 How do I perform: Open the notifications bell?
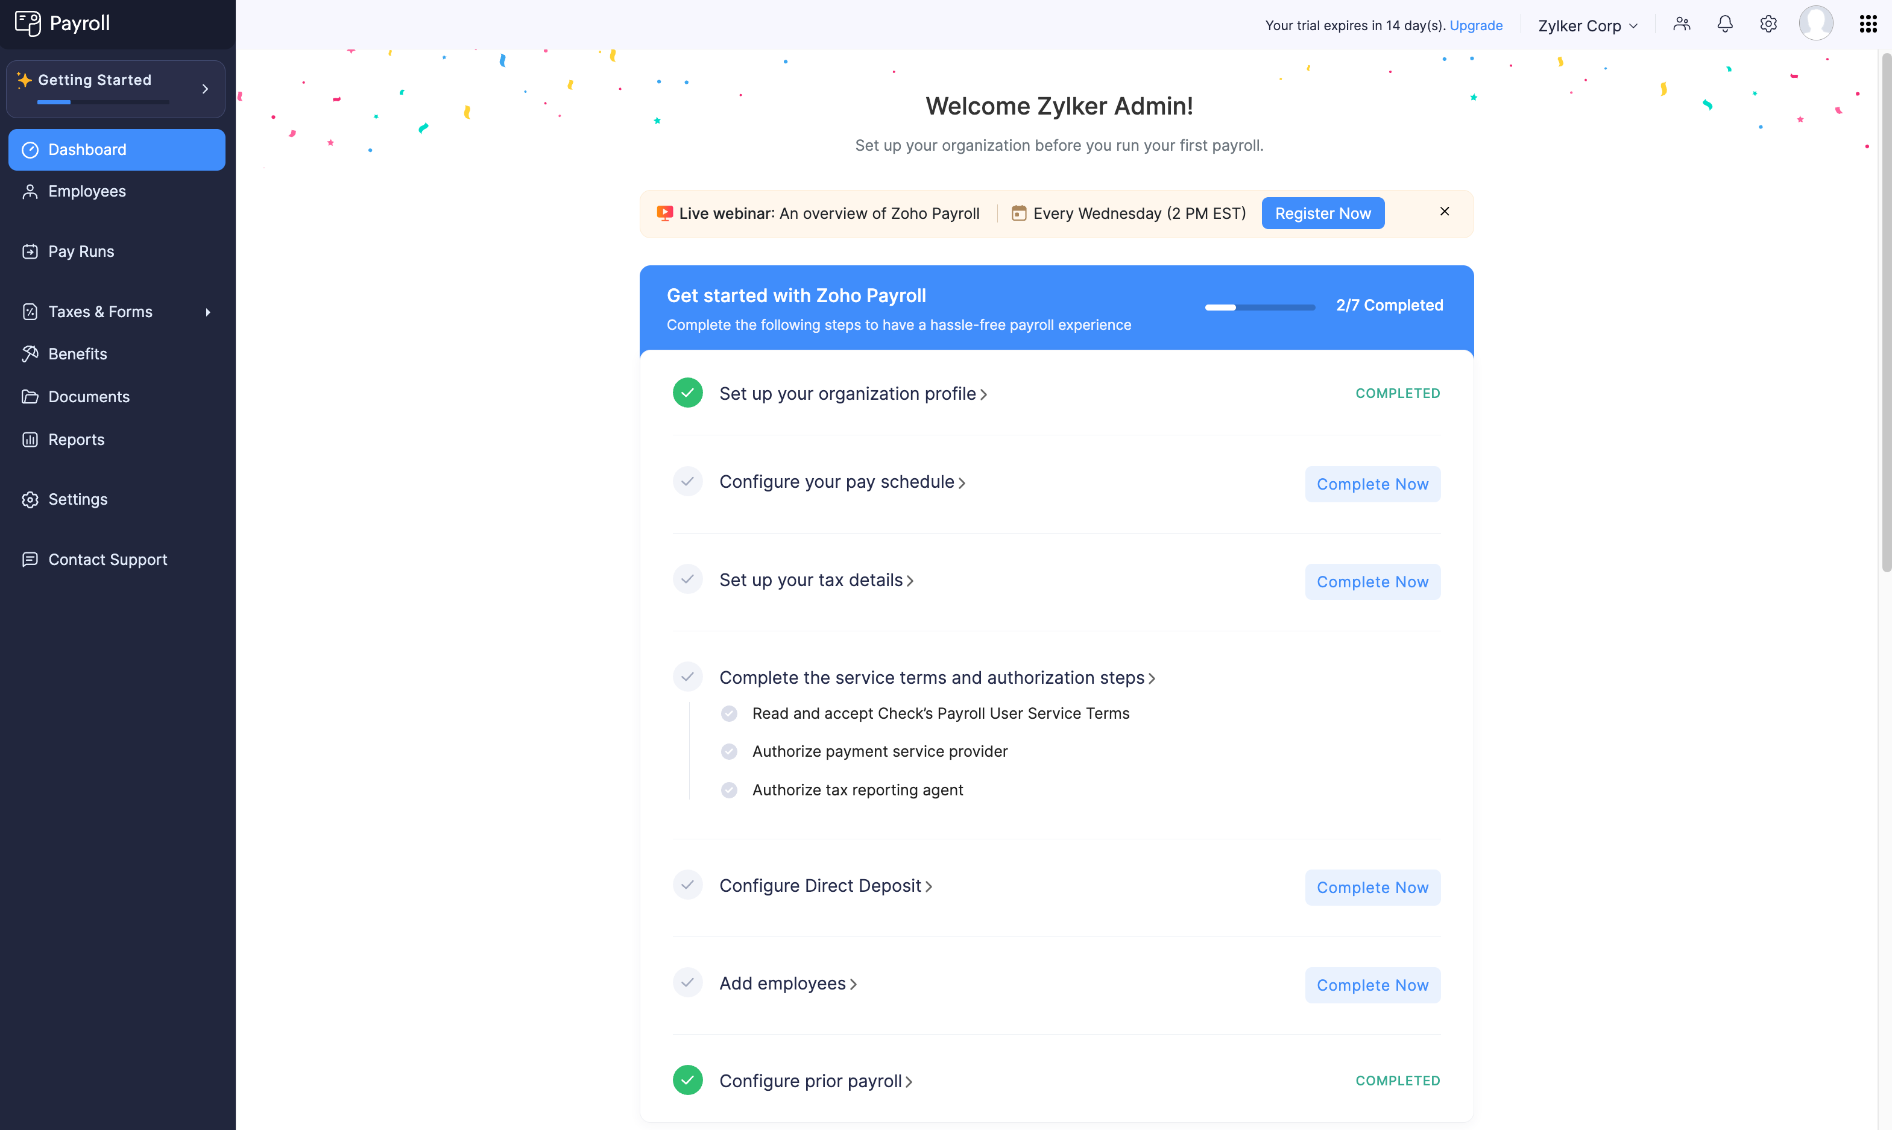tap(1724, 24)
